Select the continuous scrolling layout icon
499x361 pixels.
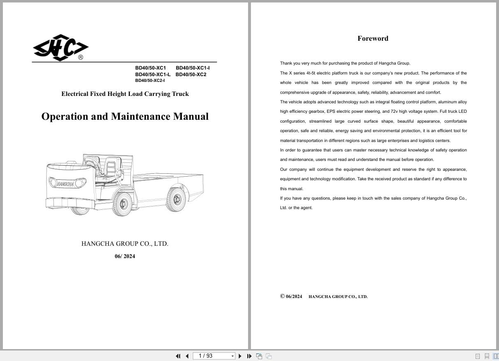pos(487,356)
